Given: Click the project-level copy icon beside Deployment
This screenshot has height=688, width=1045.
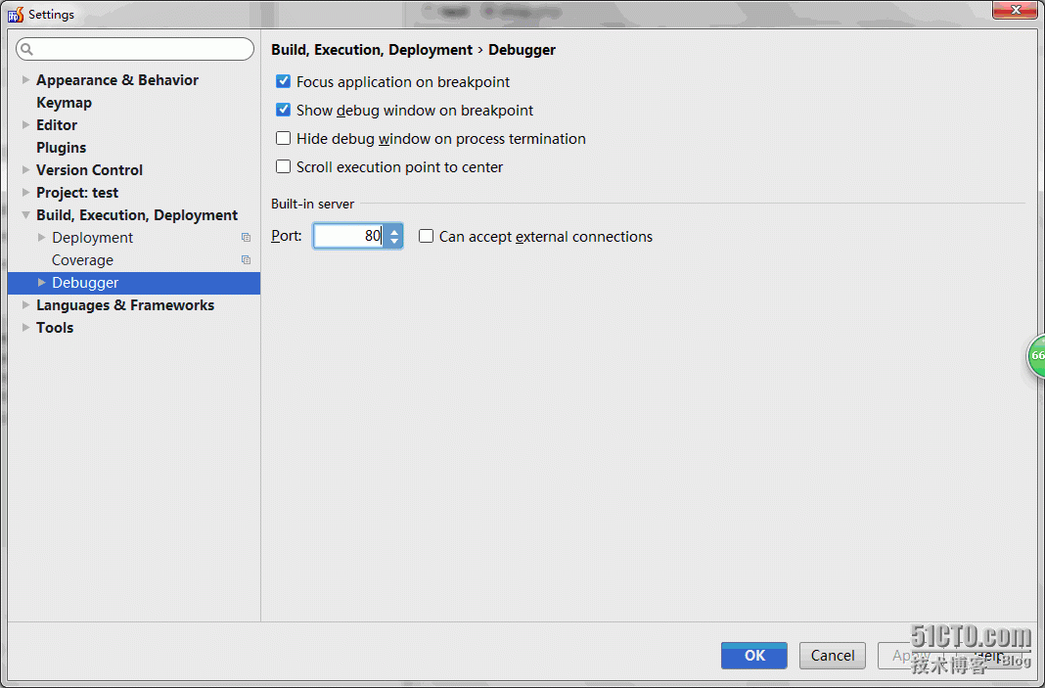Looking at the screenshot, I should point(246,238).
